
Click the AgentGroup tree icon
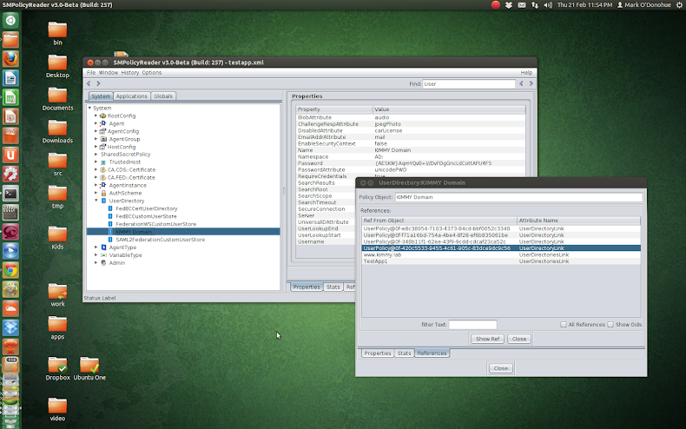coord(103,139)
